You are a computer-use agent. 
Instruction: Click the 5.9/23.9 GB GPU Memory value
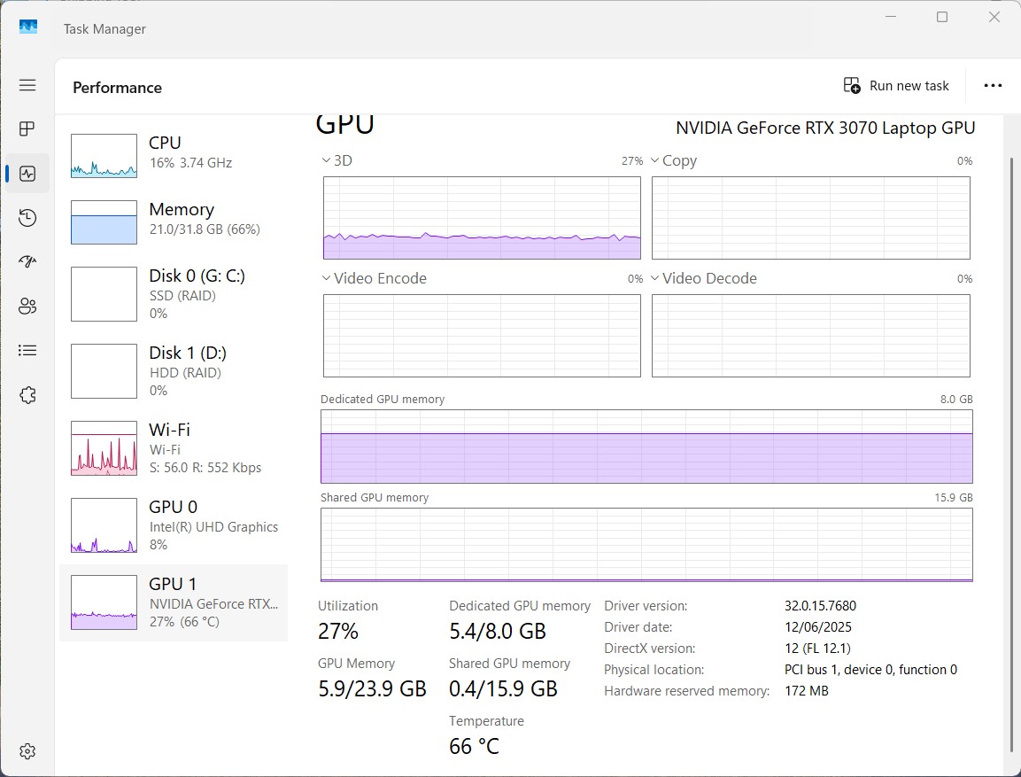click(372, 688)
